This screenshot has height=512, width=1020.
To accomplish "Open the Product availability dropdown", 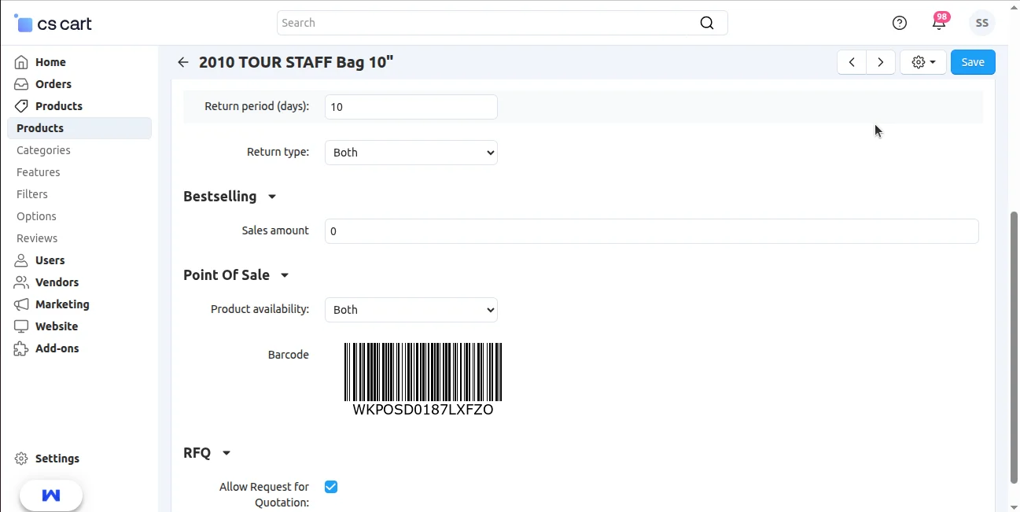I will tap(411, 310).
